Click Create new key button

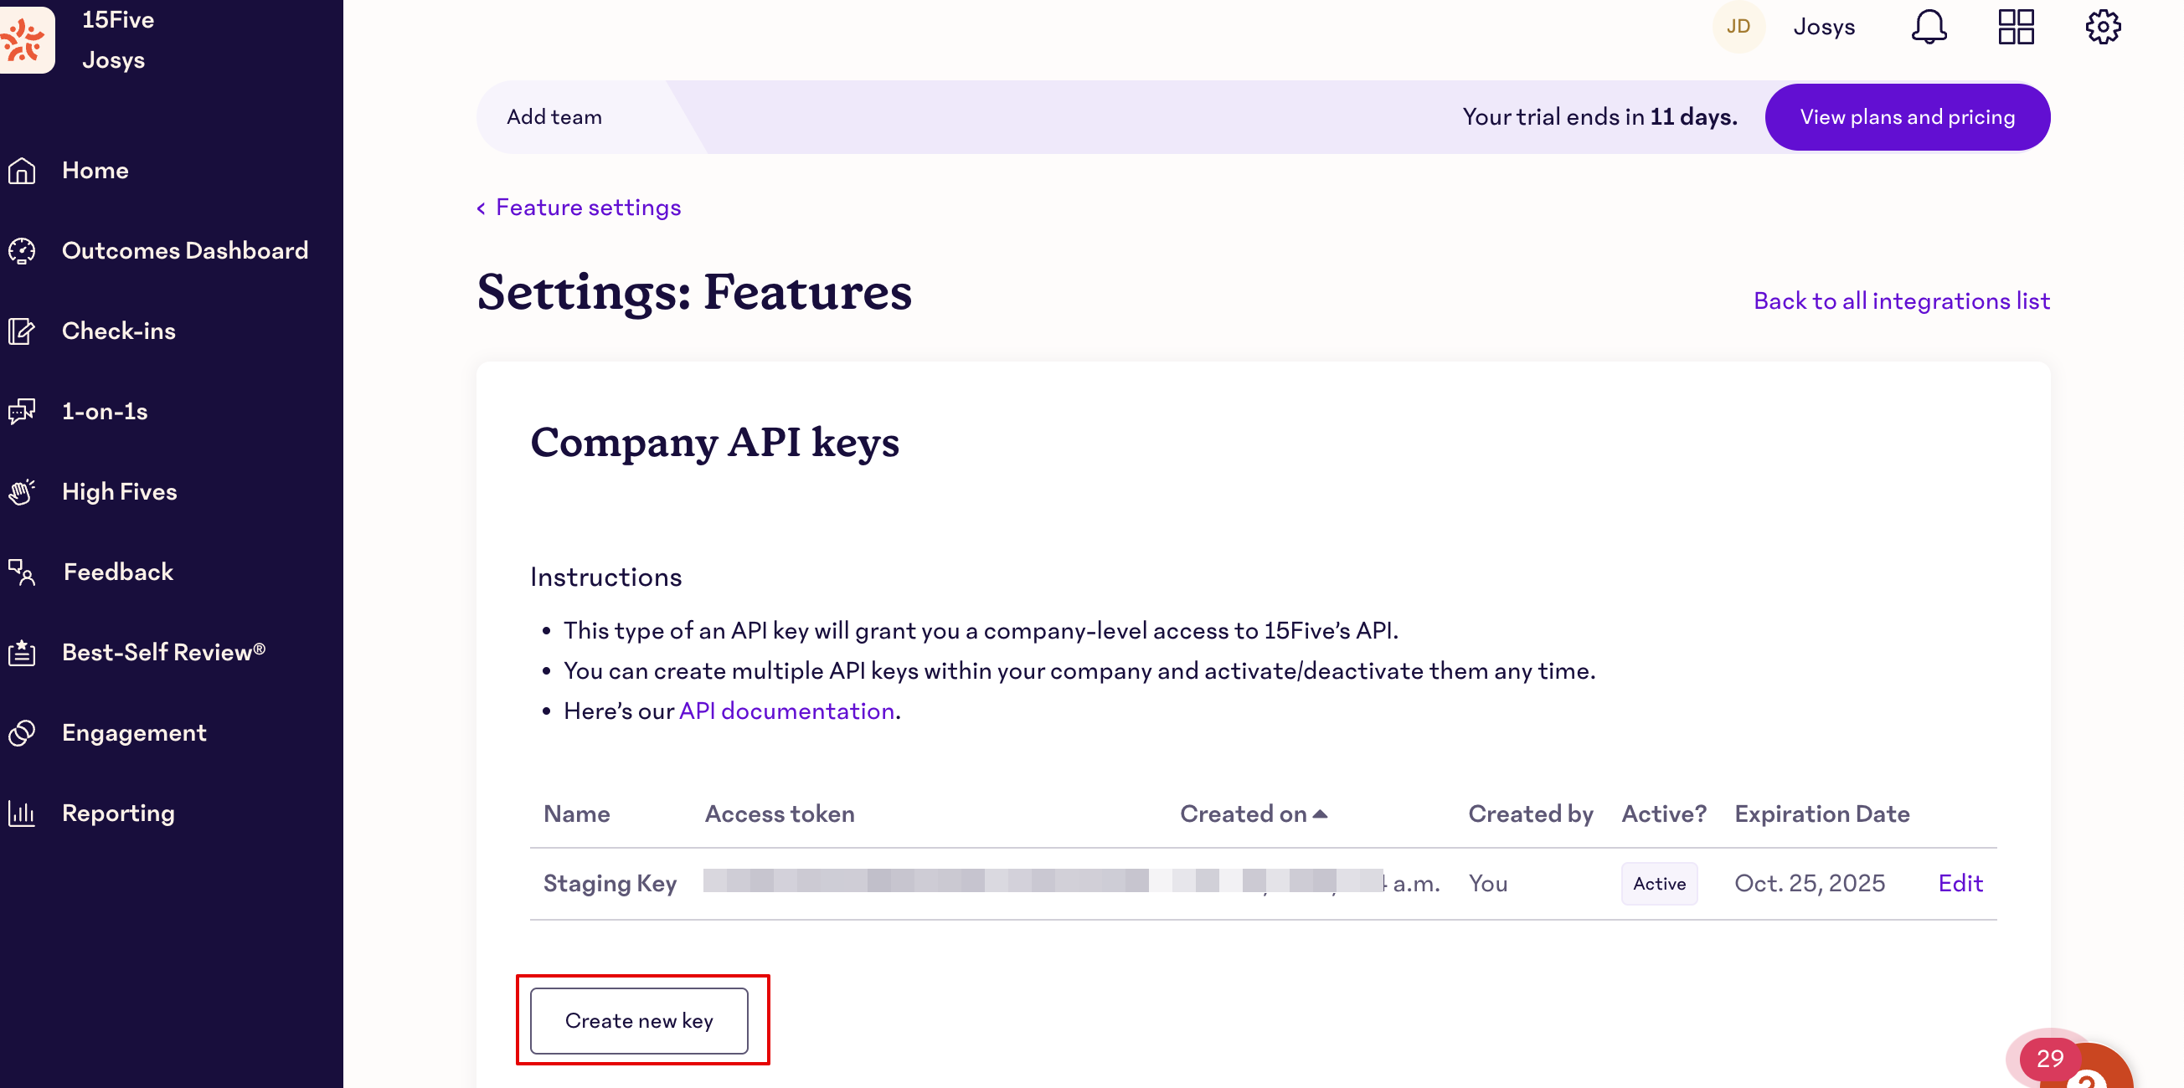[x=638, y=1021]
